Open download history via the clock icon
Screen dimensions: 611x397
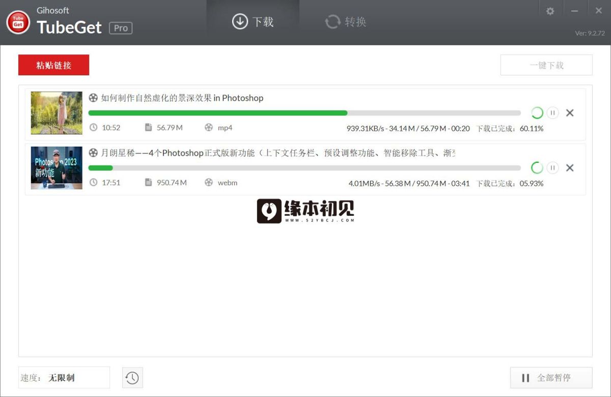(132, 378)
